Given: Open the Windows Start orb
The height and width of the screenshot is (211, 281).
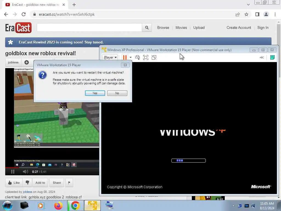Looking at the screenshot, I should coord(7,206).
